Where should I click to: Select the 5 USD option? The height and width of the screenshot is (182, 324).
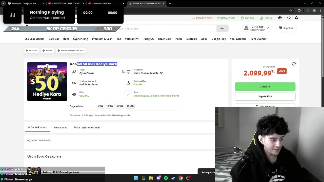(x=100, y=106)
